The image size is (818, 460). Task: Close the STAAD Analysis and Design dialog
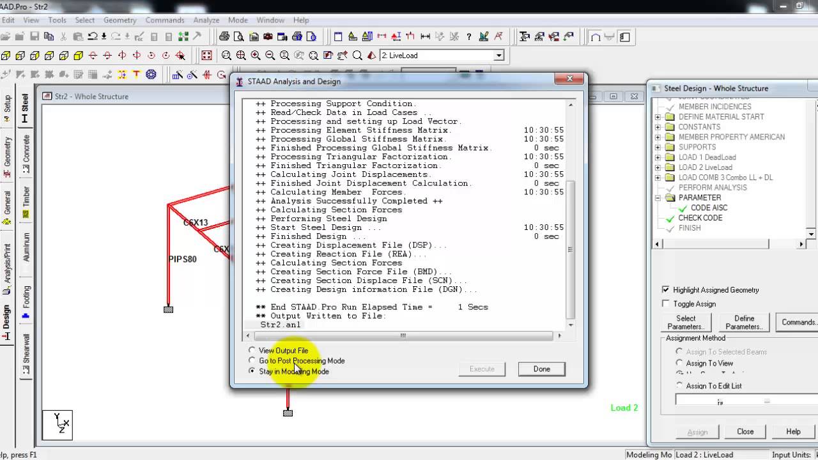point(569,79)
